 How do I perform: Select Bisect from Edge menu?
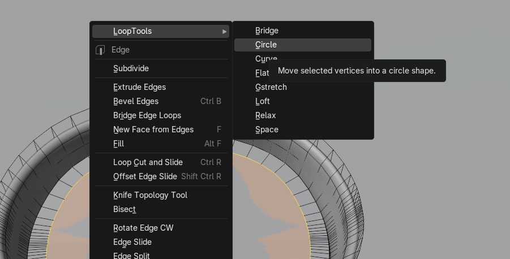(125, 209)
